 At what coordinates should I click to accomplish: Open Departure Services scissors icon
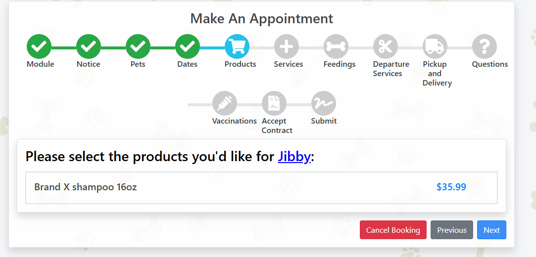point(386,46)
